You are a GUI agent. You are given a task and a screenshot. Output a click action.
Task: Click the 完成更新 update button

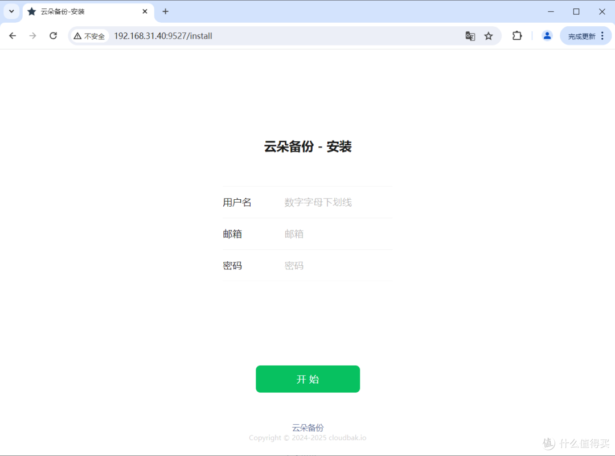tap(582, 35)
